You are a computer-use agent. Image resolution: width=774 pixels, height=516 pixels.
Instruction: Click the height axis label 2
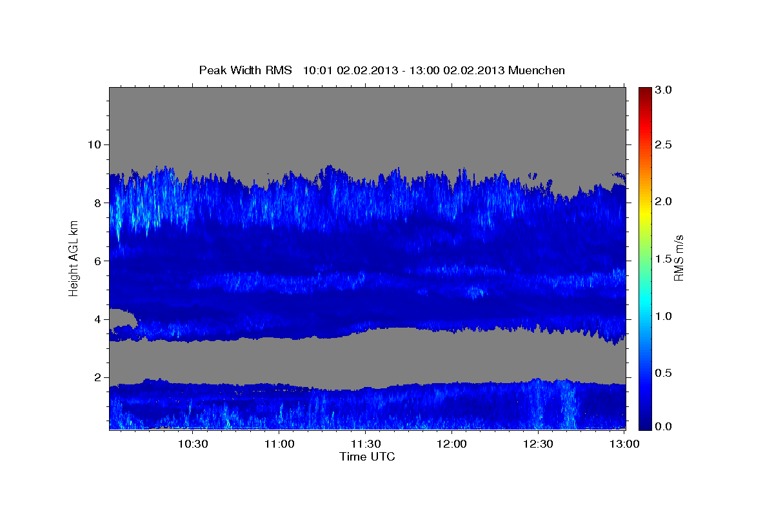(x=98, y=378)
